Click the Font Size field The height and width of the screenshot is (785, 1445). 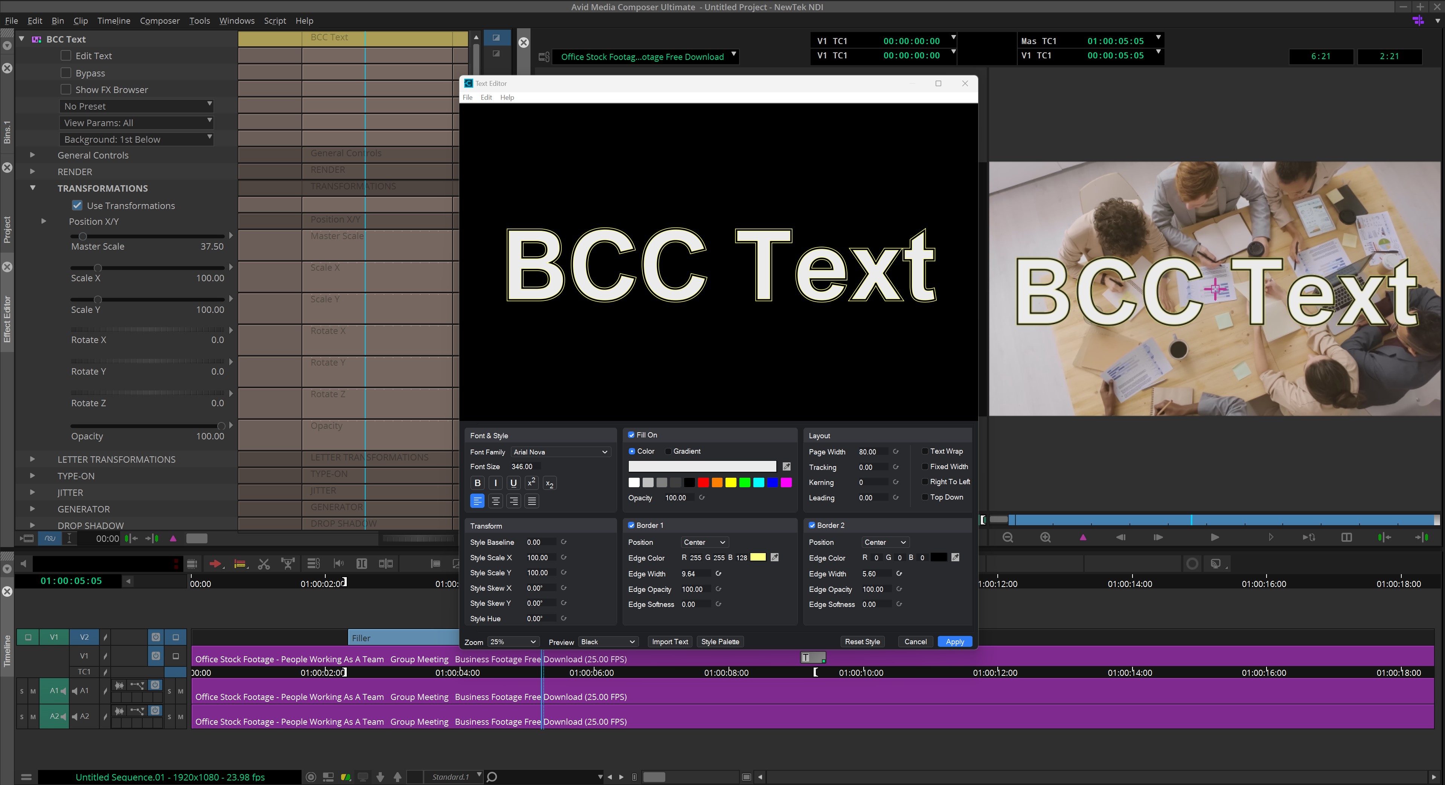[525, 466]
